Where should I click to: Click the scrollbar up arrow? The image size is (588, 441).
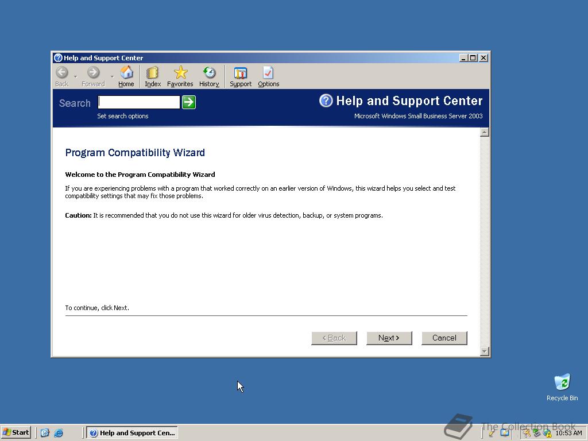point(484,132)
